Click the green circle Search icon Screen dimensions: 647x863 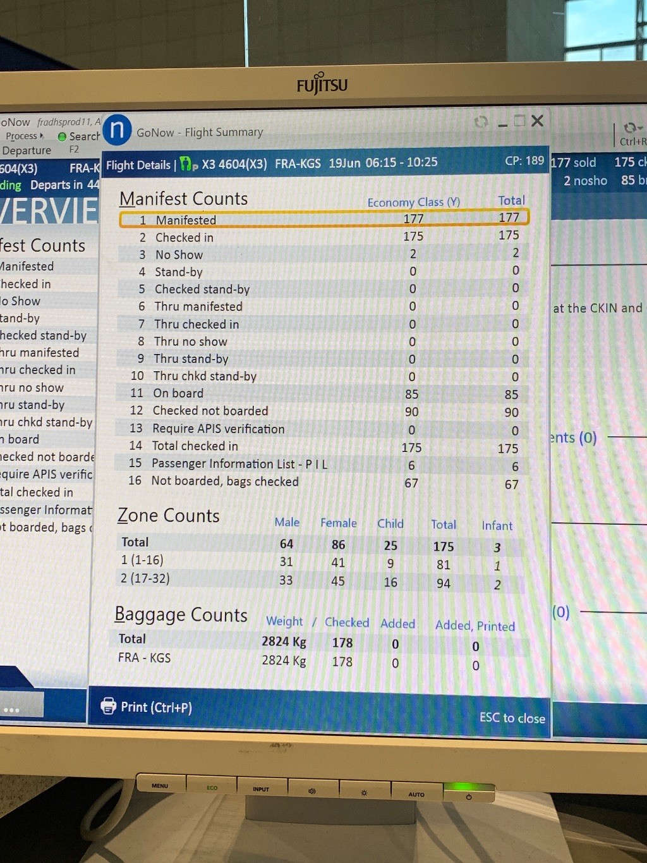(62, 137)
